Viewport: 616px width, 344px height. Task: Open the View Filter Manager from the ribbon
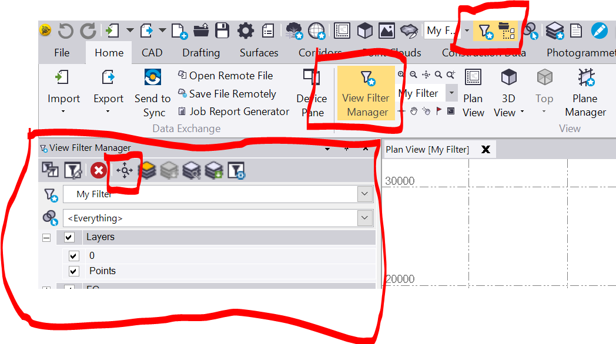[x=366, y=94]
